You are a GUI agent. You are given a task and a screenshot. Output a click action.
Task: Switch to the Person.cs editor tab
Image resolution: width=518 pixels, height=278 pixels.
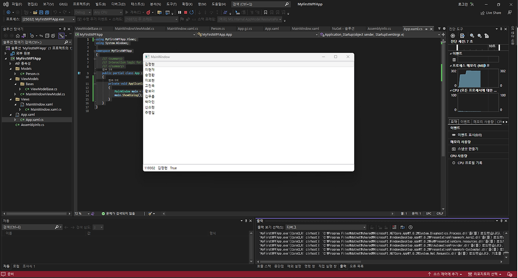tap(218, 28)
